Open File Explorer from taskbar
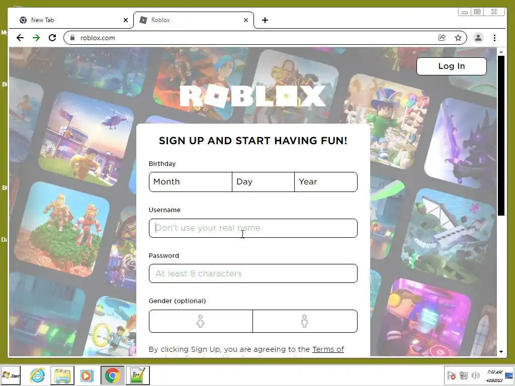Screen dimensions: 515x386 click(x=62, y=375)
